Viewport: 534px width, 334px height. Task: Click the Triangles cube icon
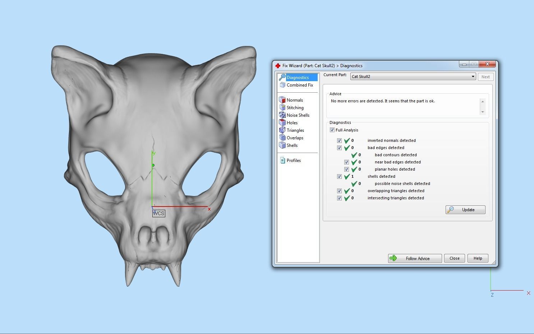[x=282, y=130]
